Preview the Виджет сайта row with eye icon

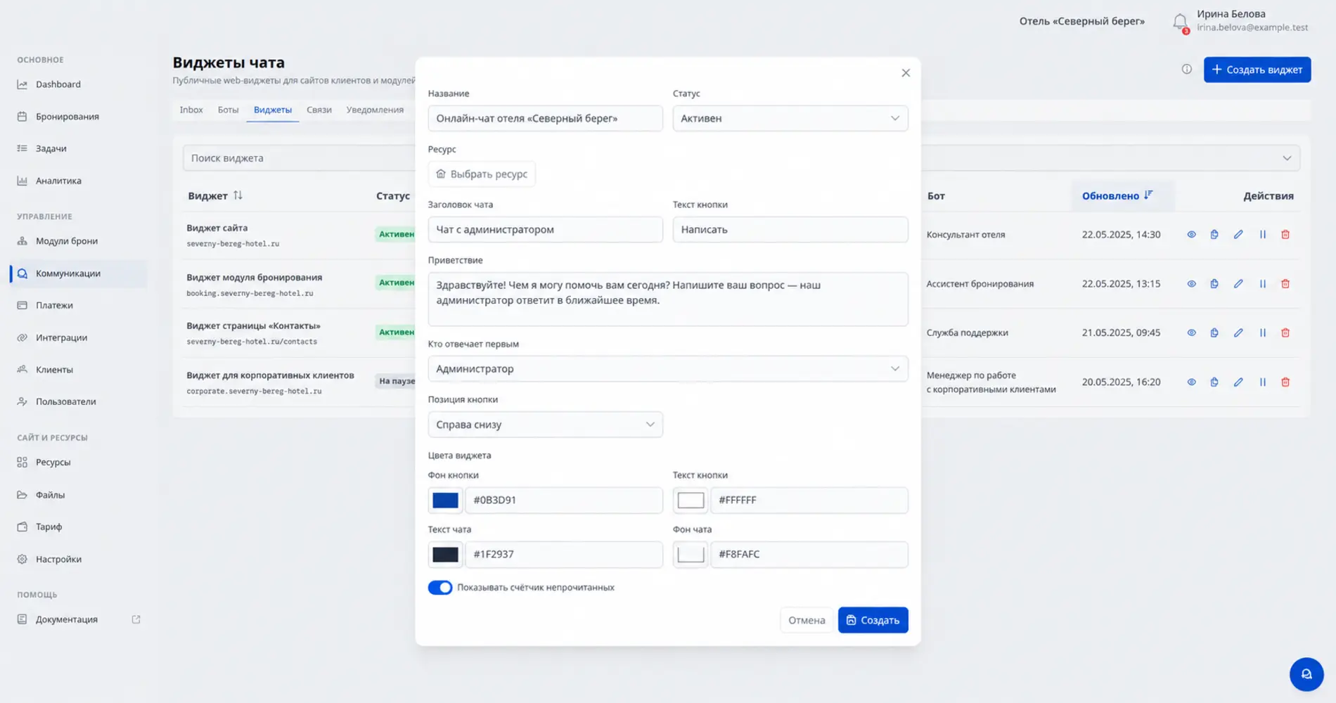pyautogui.click(x=1191, y=234)
